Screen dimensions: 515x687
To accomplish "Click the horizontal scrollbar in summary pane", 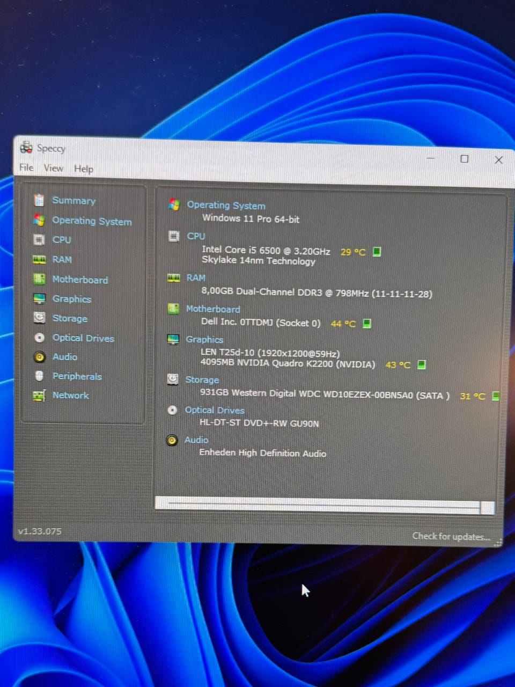I will click(x=325, y=505).
